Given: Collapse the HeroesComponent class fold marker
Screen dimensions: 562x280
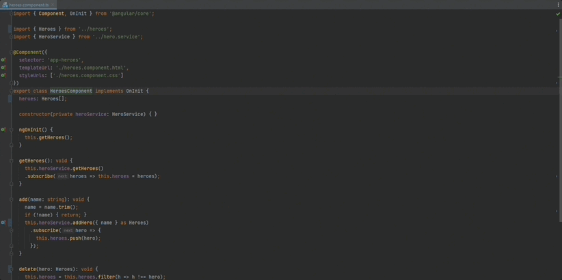Looking at the screenshot, I should tap(11, 92).
